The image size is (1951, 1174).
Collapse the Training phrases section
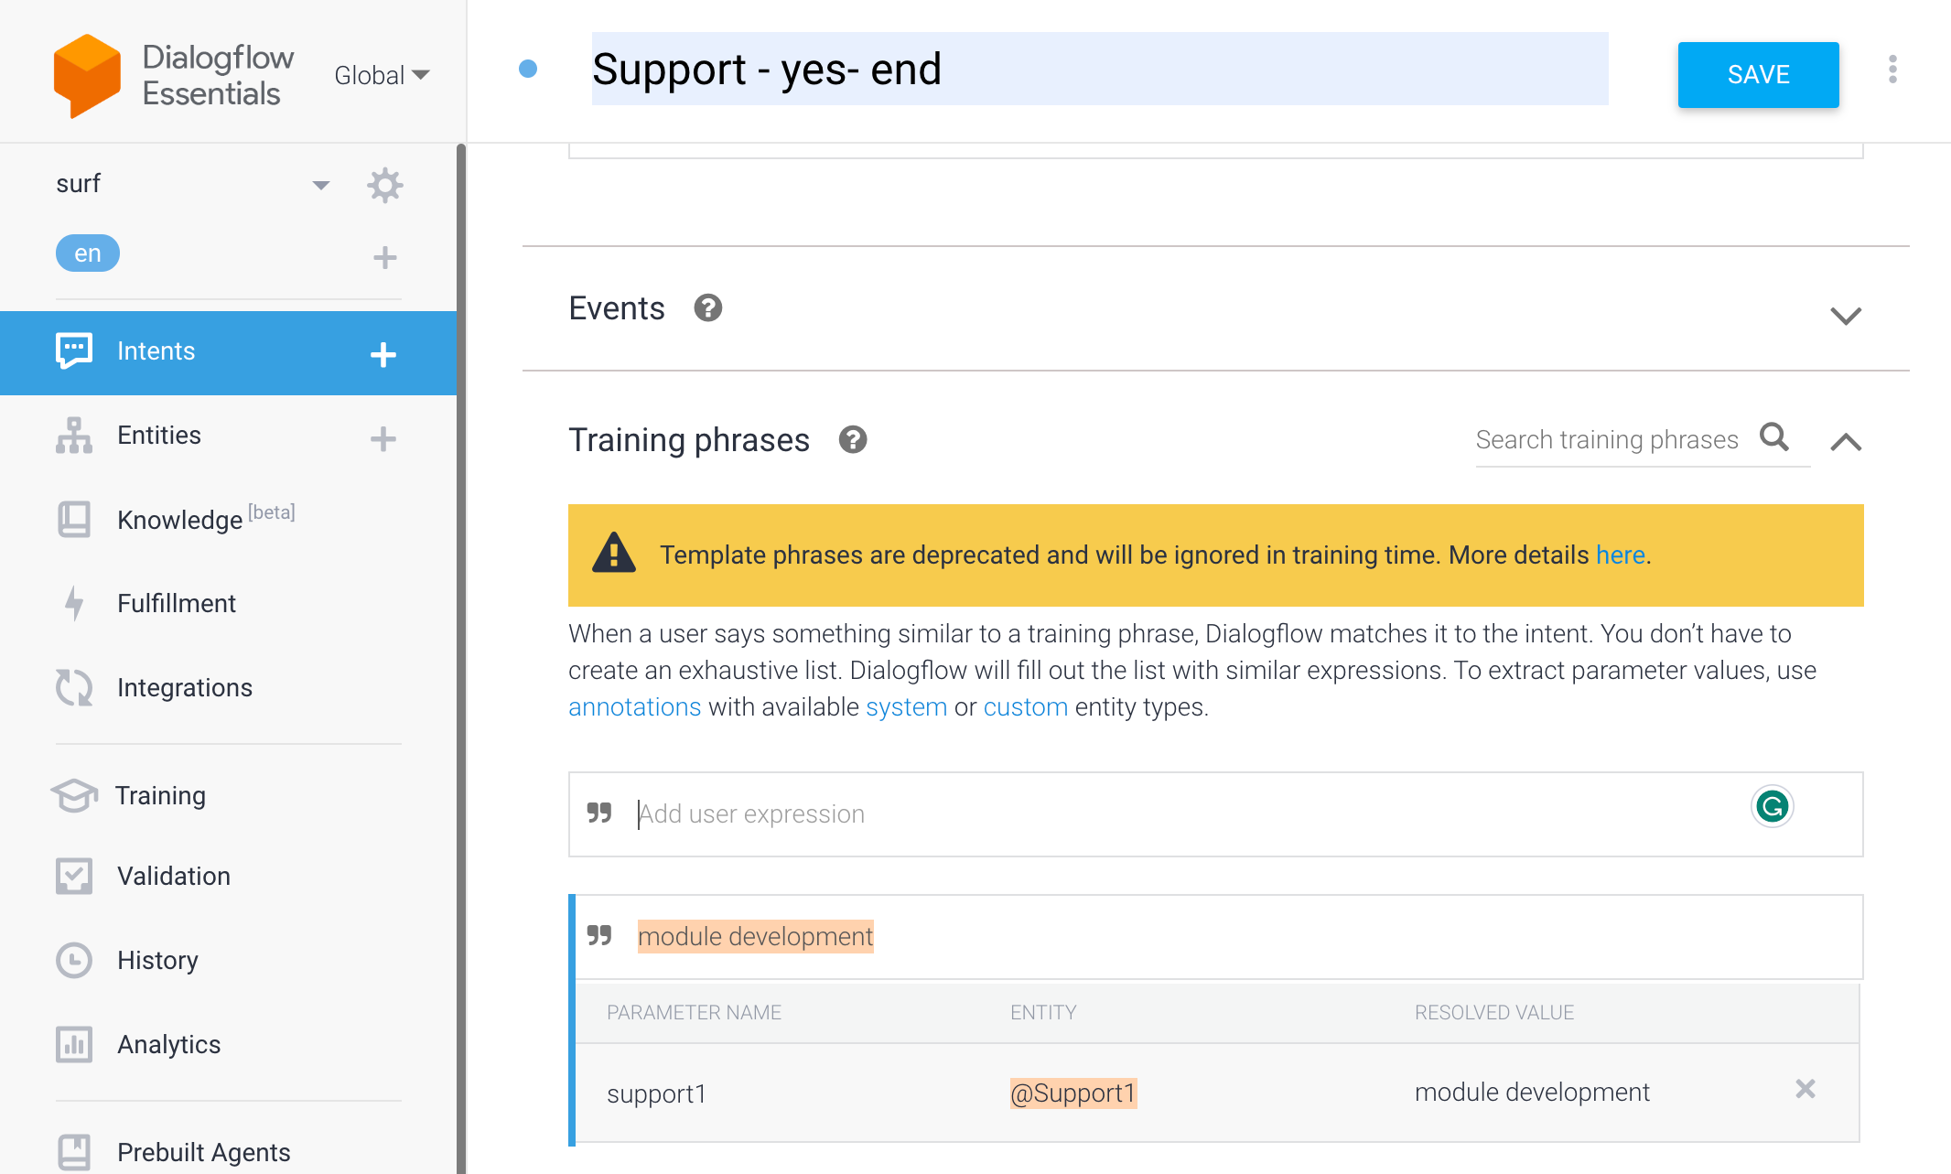1846,442
